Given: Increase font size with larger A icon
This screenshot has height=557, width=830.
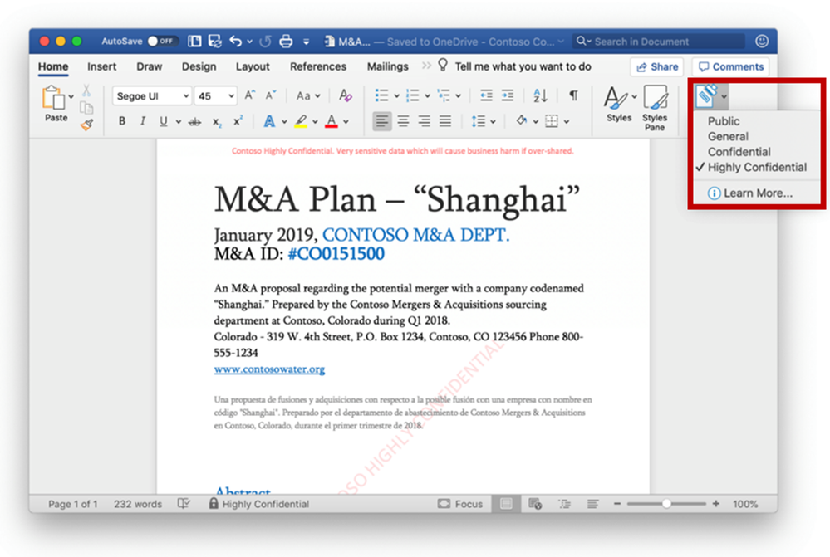Looking at the screenshot, I should point(250,95).
